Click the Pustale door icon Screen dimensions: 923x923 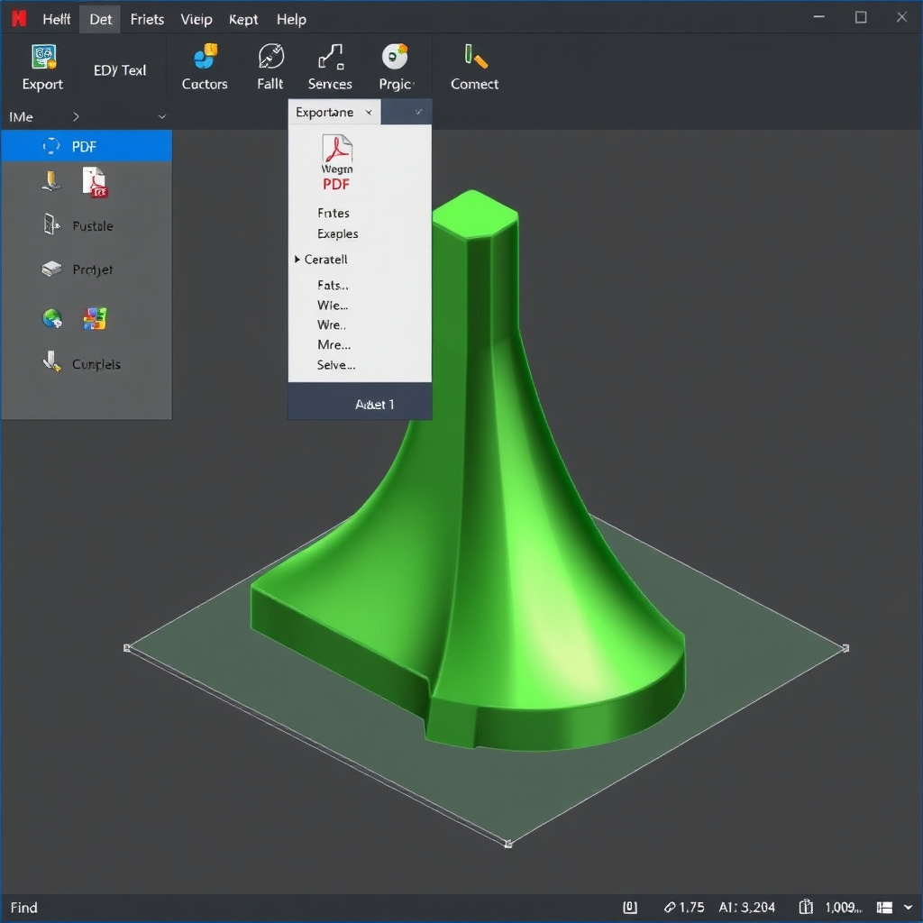coord(51,224)
